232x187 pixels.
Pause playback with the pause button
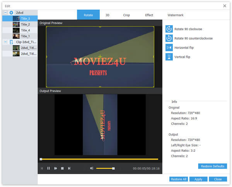point(49,168)
